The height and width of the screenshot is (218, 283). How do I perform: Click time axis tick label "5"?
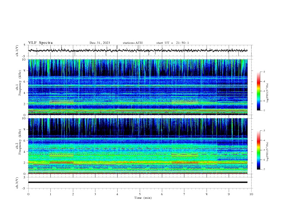(x=140, y=194)
